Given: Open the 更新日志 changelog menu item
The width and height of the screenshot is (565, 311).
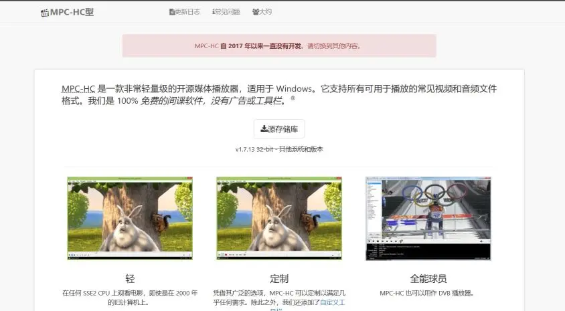Looking at the screenshot, I should 185,12.
